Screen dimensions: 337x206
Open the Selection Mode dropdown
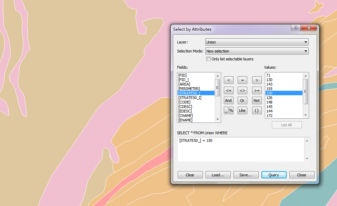click(257, 51)
